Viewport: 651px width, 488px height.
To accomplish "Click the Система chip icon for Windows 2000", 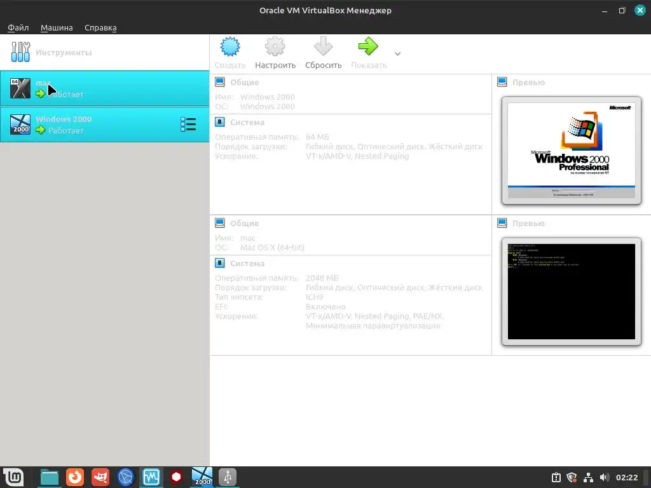I will point(219,121).
